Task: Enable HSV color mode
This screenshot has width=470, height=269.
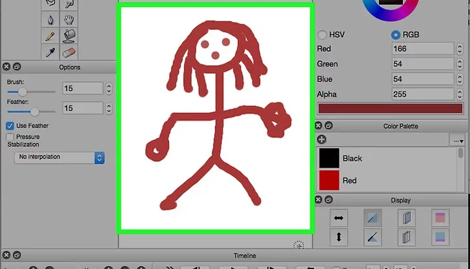Action: pos(322,35)
